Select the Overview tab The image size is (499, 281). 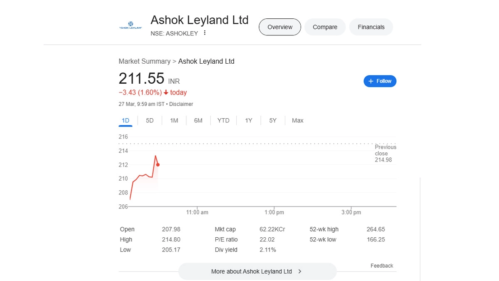coord(280,27)
